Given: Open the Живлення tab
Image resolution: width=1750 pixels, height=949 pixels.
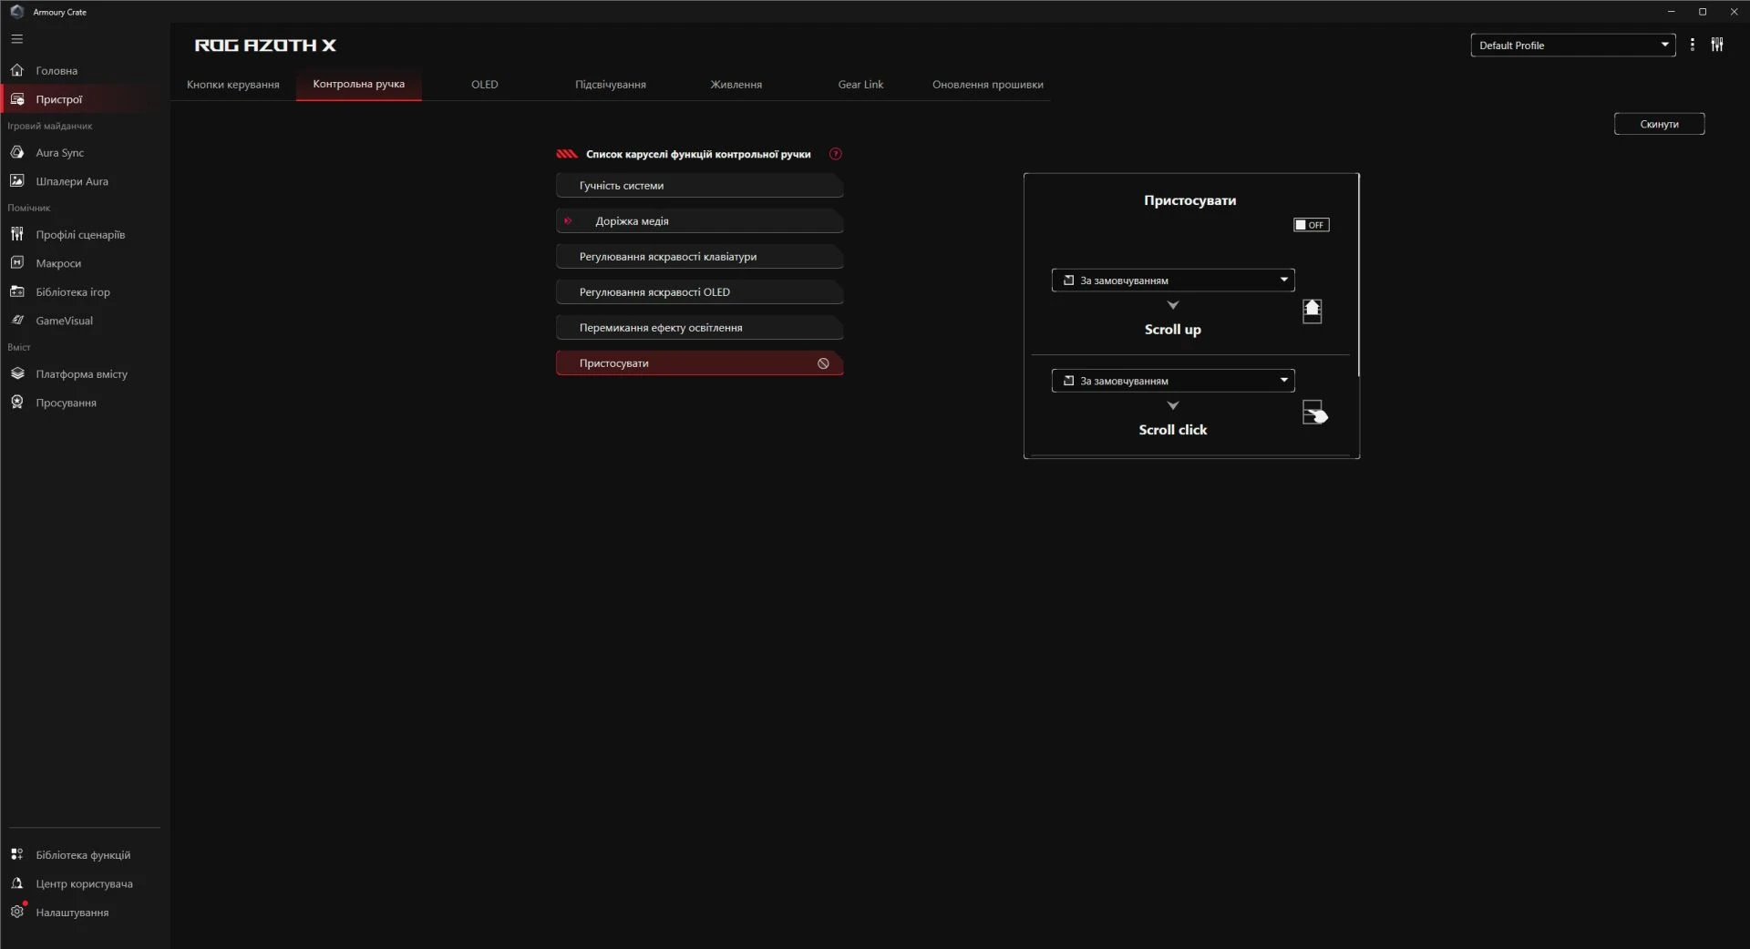Looking at the screenshot, I should pyautogui.click(x=736, y=85).
